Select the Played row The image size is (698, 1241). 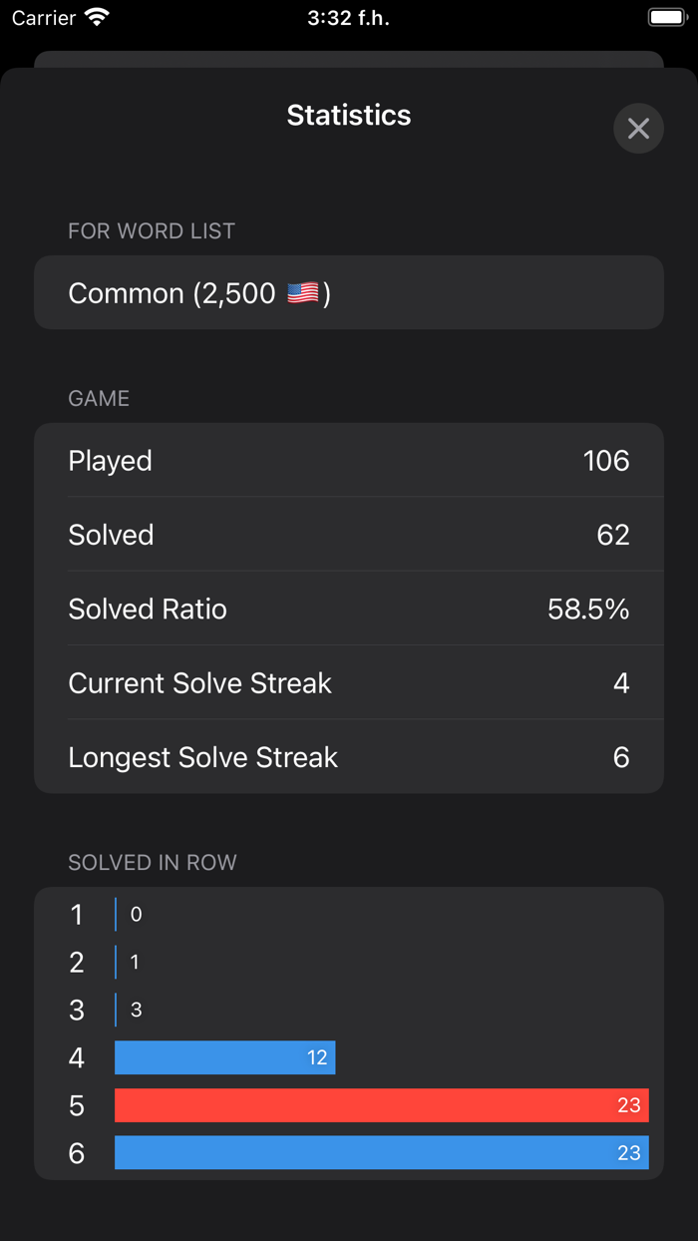[348, 461]
